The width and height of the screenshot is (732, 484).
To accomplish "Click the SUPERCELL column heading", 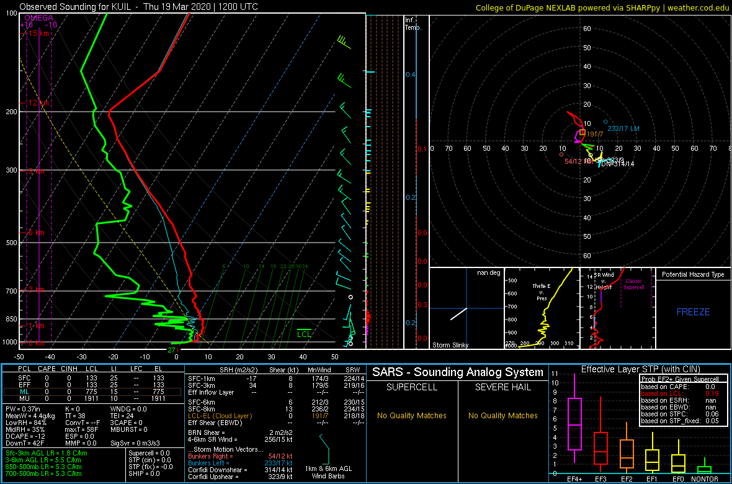I will coord(412,388).
